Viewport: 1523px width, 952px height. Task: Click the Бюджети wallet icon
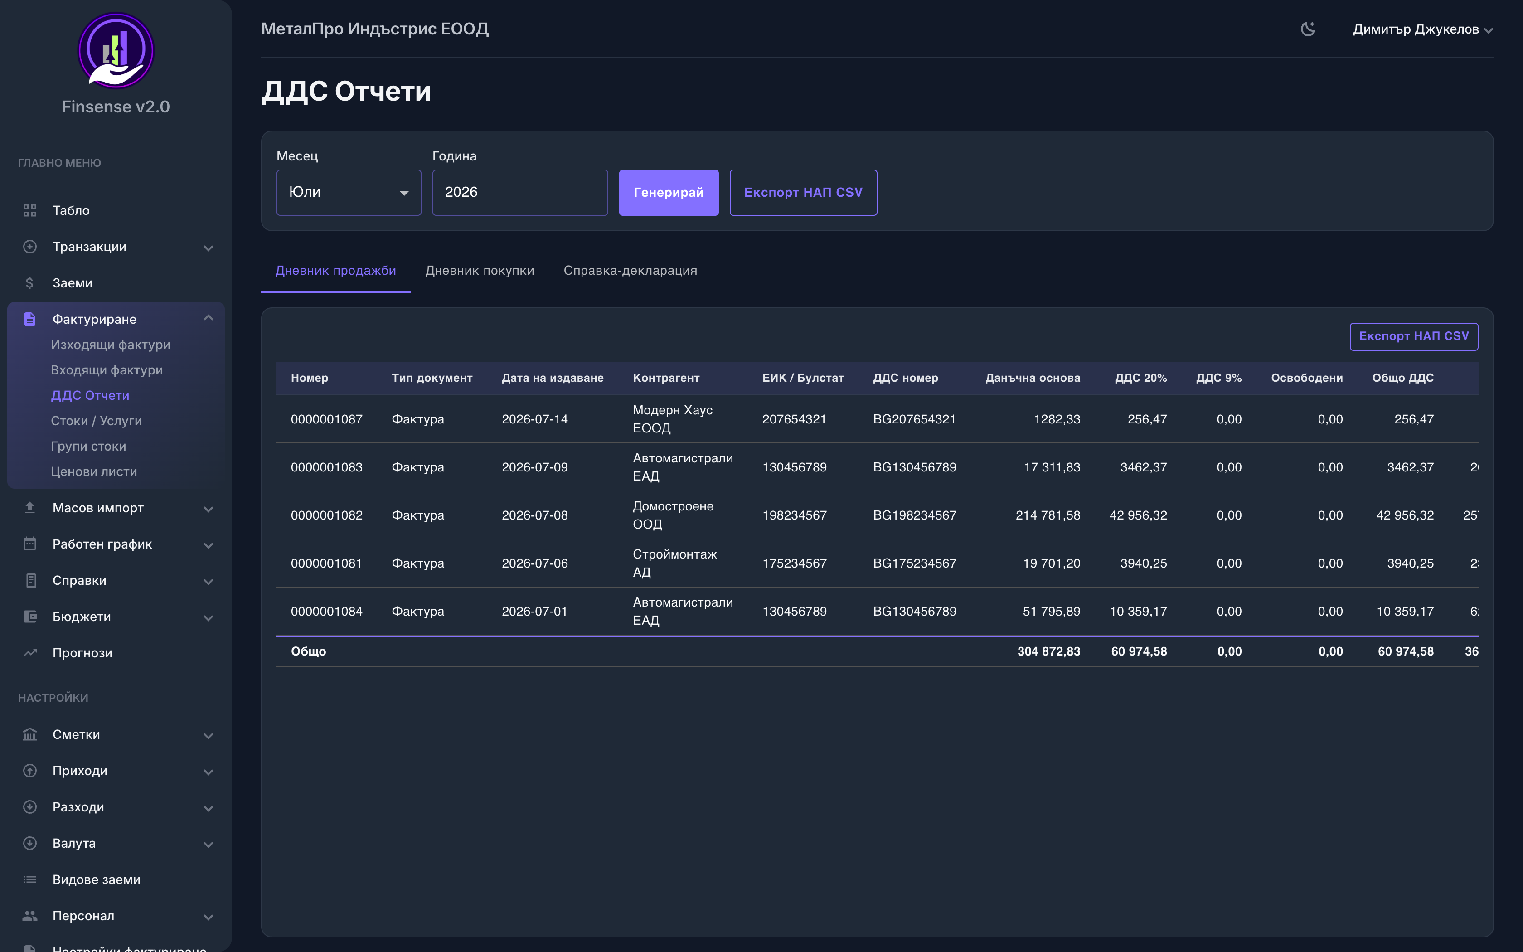[x=29, y=617]
